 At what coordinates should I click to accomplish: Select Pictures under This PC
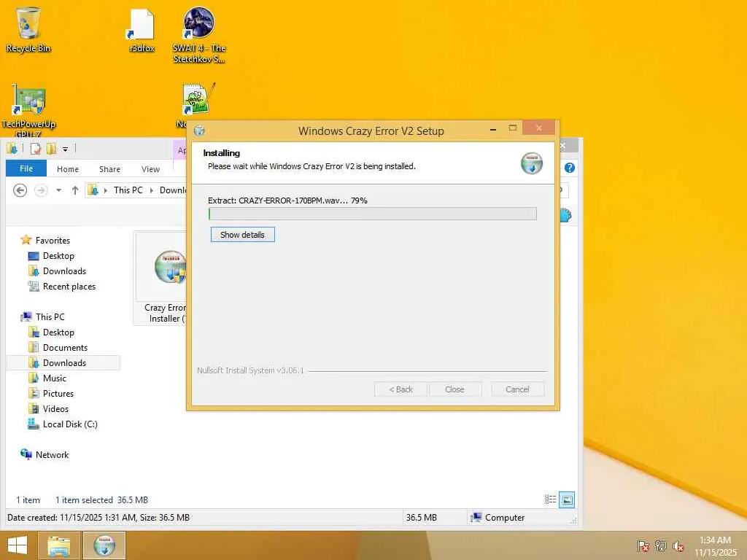coord(52,393)
